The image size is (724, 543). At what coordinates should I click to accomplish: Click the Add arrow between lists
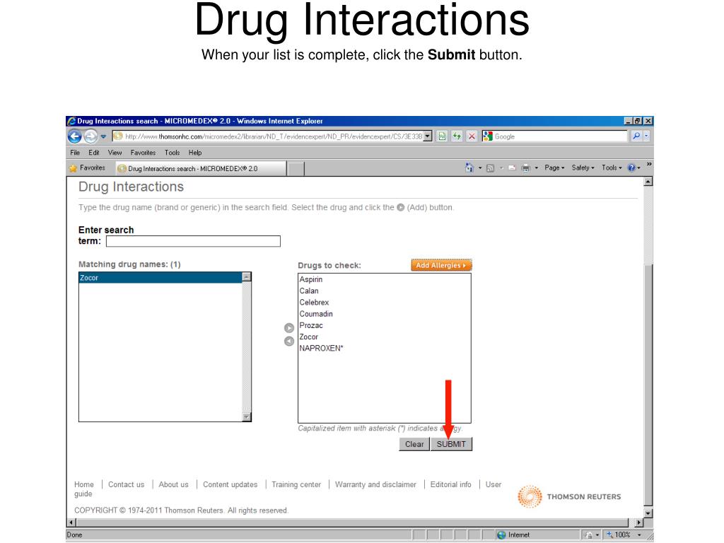289,328
